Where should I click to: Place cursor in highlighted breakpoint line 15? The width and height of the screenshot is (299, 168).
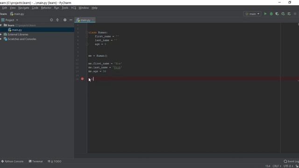(x=193, y=79)
